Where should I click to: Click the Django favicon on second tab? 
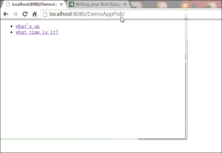click(72, 4)
